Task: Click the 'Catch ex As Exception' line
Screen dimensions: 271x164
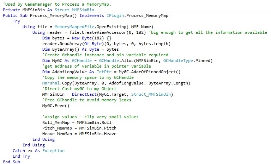Action: pos(38,151)
